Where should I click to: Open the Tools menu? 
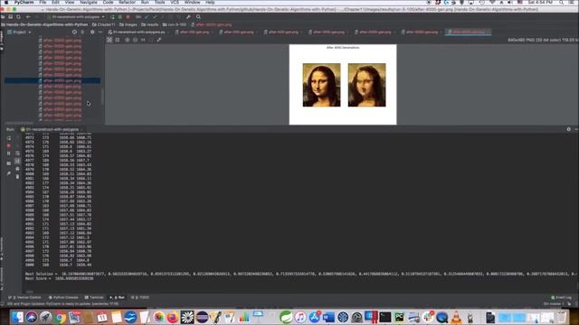click(159, 2)
